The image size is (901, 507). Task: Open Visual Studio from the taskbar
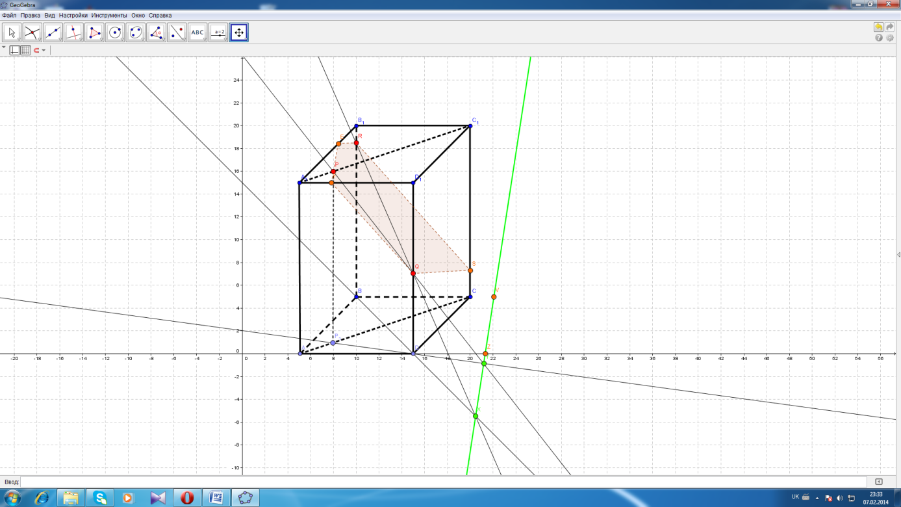click(159, 498)
